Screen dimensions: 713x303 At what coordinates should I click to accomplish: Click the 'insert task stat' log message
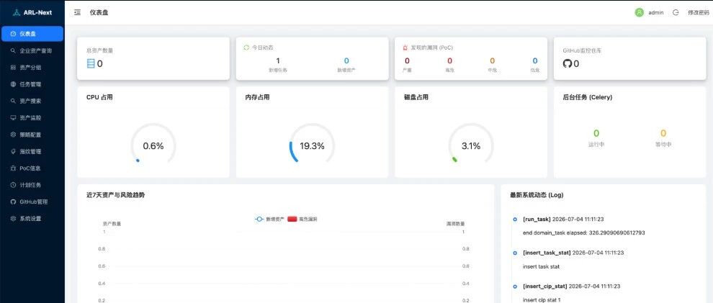[x=541, y=266]
